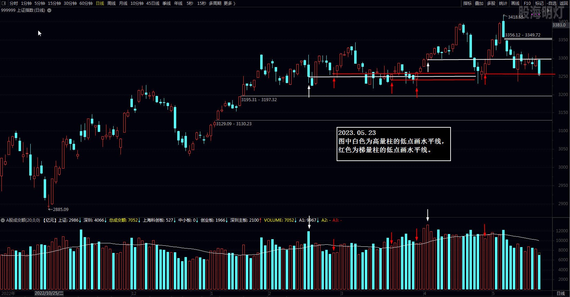This screenshot has width=570, height=297.
Task: Click the 上海科创板: 527 value
Action: pyautogui.click(x=158, y=220)
